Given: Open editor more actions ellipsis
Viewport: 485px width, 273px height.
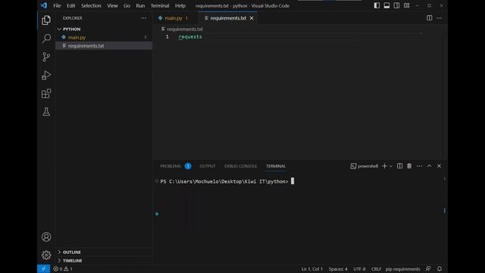Looking at the screenshot, I should point(440,18).
